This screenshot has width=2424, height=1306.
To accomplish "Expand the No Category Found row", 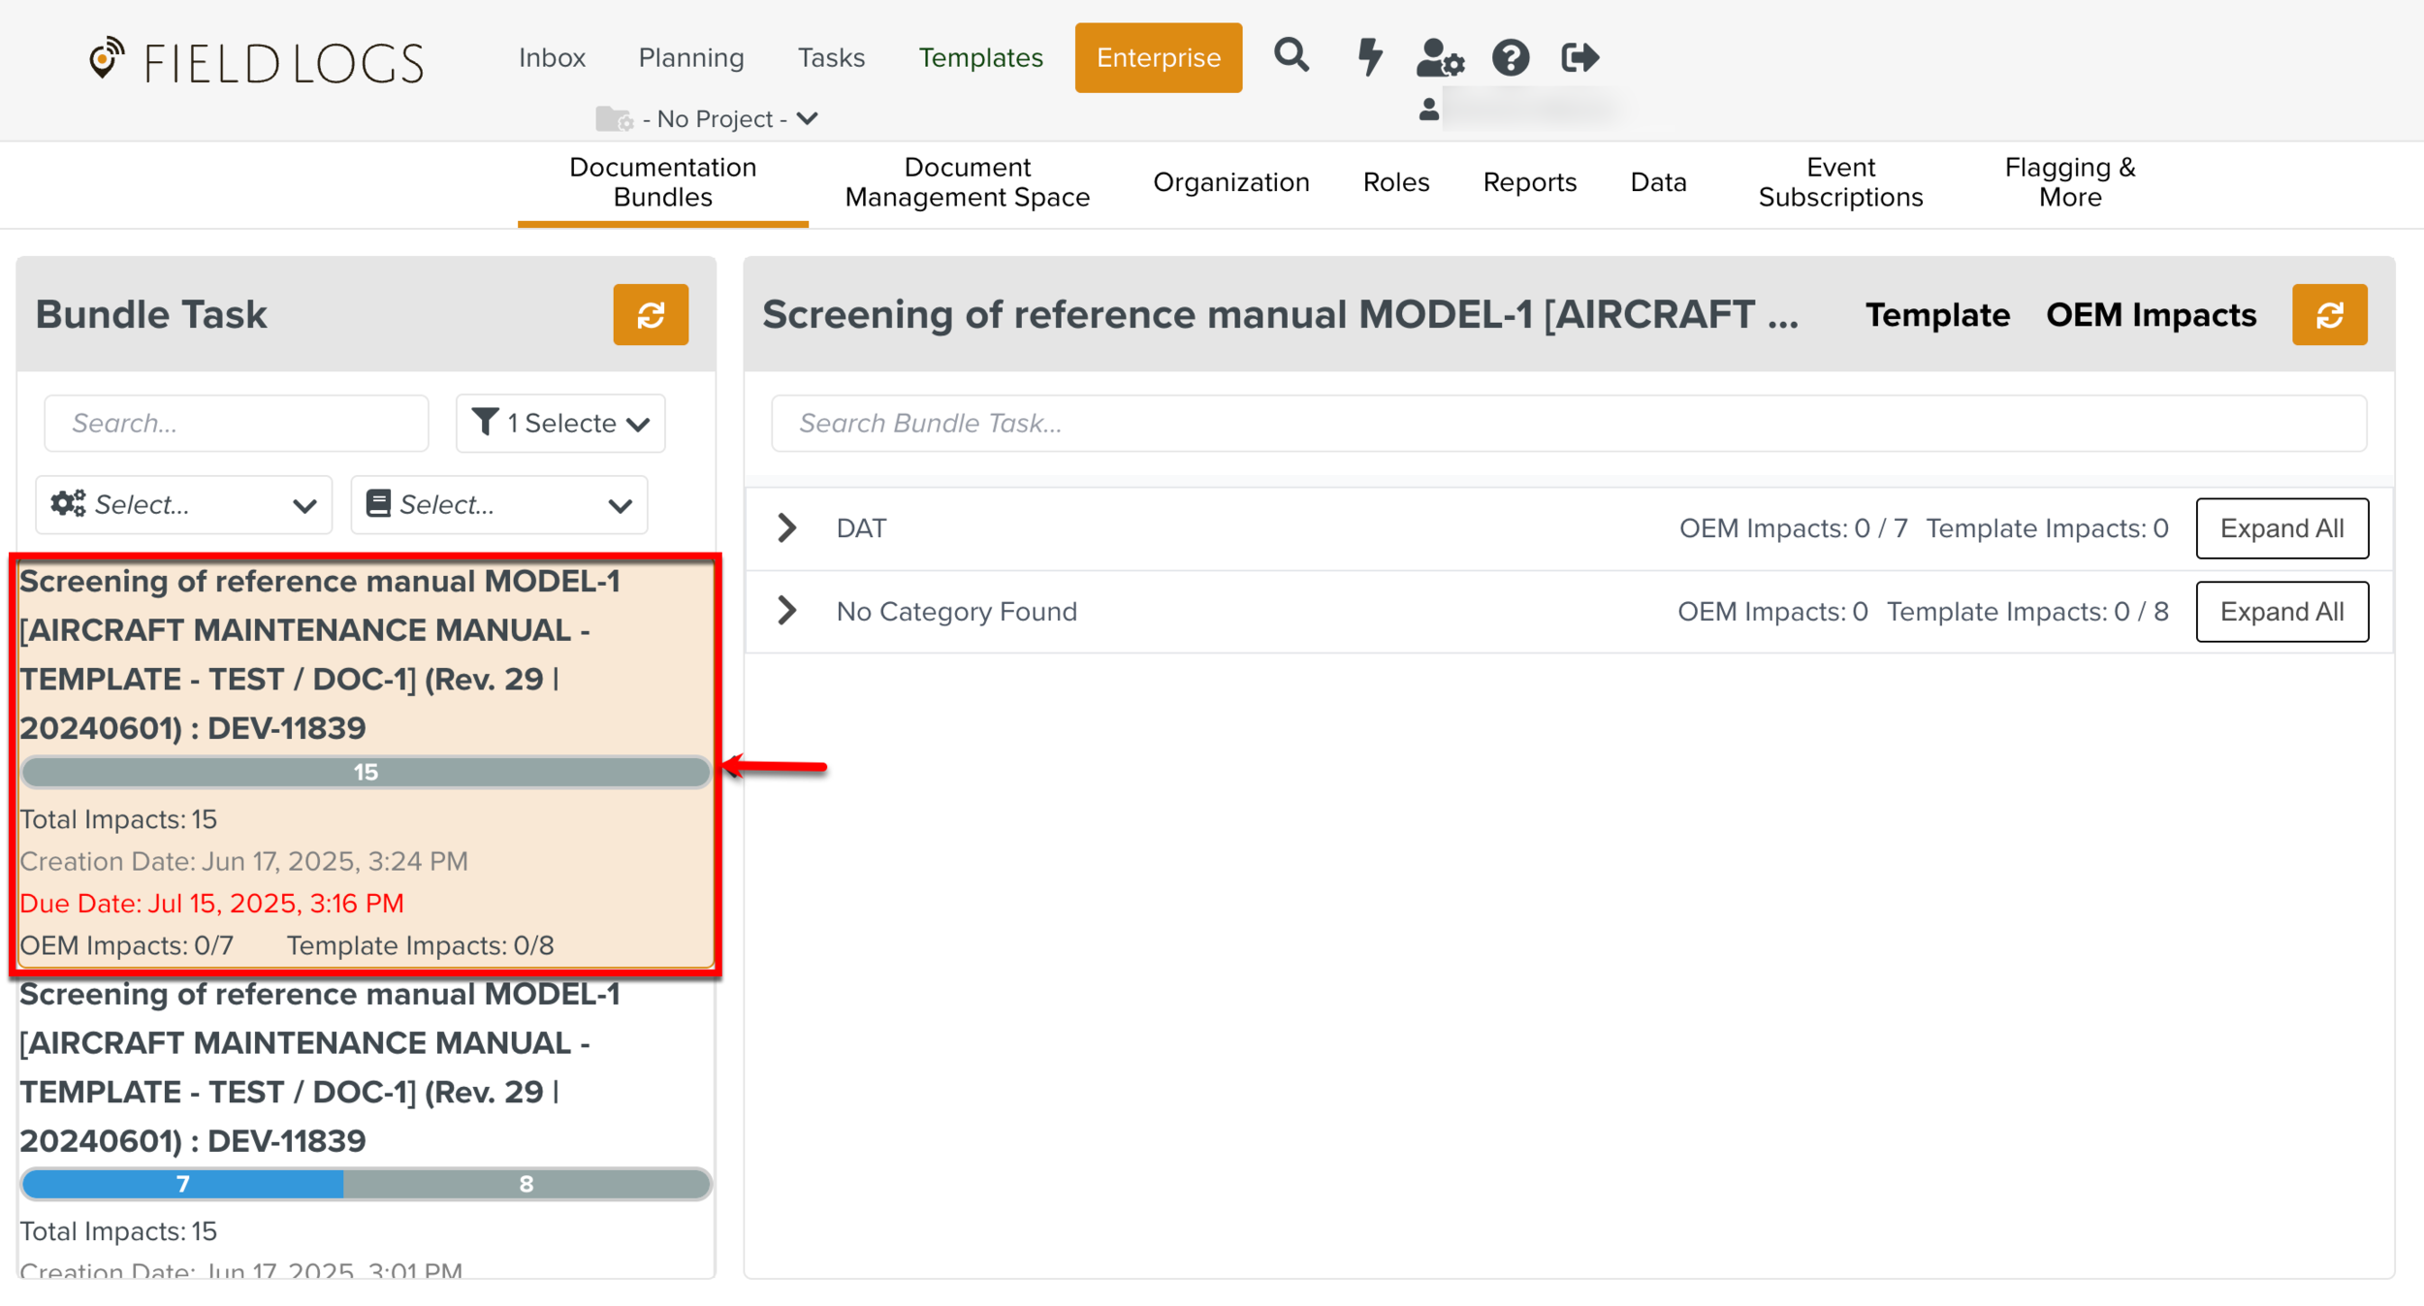I will (787, 611).
